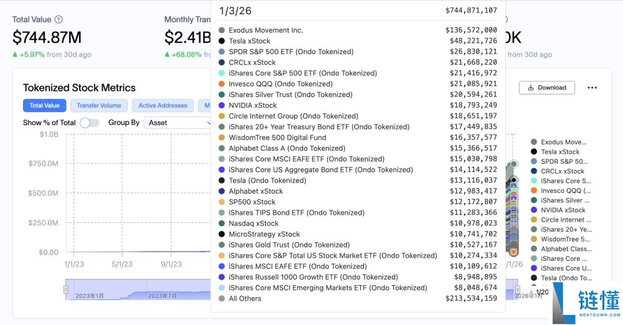The height and width of the screenshot is (325, 623).
Task: Click the +5.97% from 30d ago text
Action: 52,54
